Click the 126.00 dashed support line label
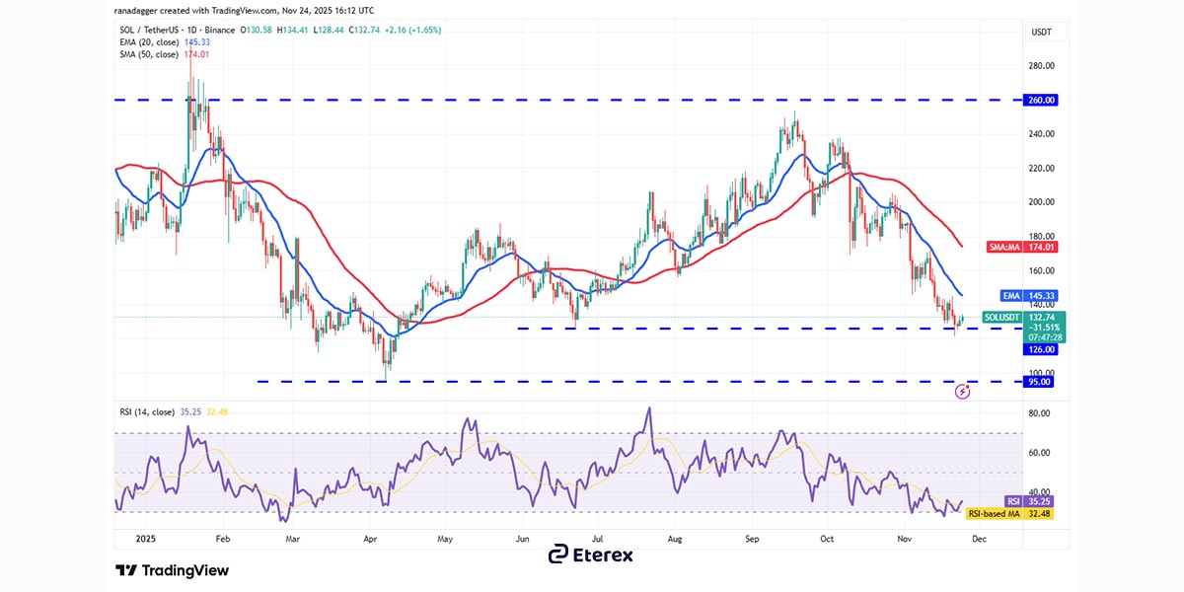The height and width of the screenshot is (592, 1184). (x=1042, y=349)
